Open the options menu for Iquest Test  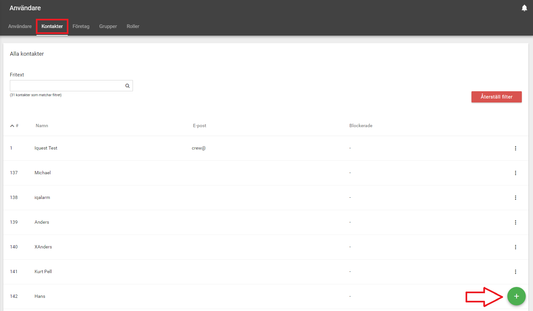coord(516,148)
